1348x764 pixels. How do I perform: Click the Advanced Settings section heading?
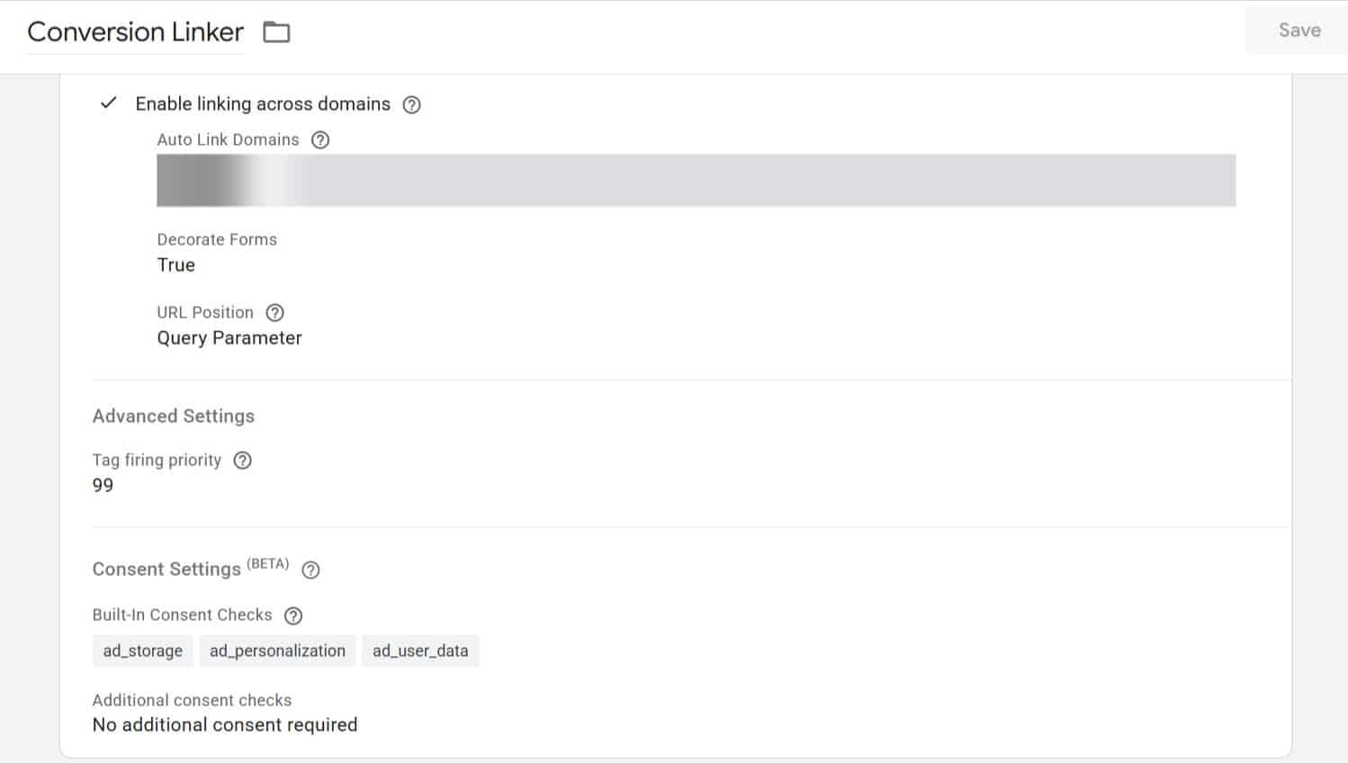174,417
